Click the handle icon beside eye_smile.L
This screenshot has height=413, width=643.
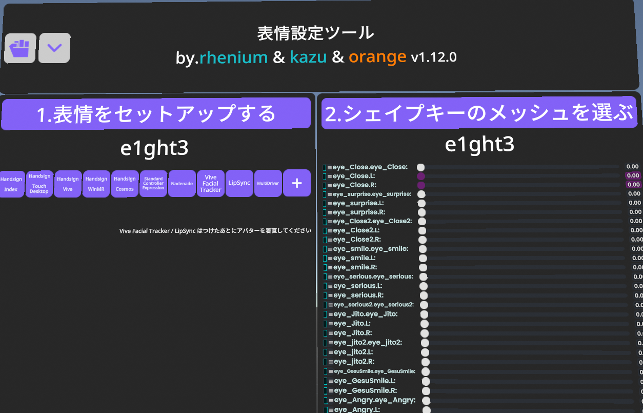330,259
